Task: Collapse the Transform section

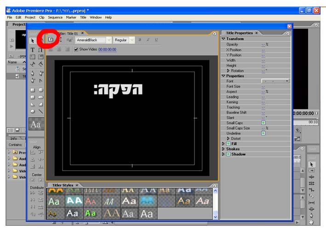Action: [223, 39]
